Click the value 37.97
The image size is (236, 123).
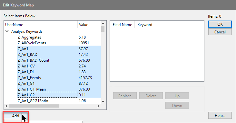[x=83, y=49]
